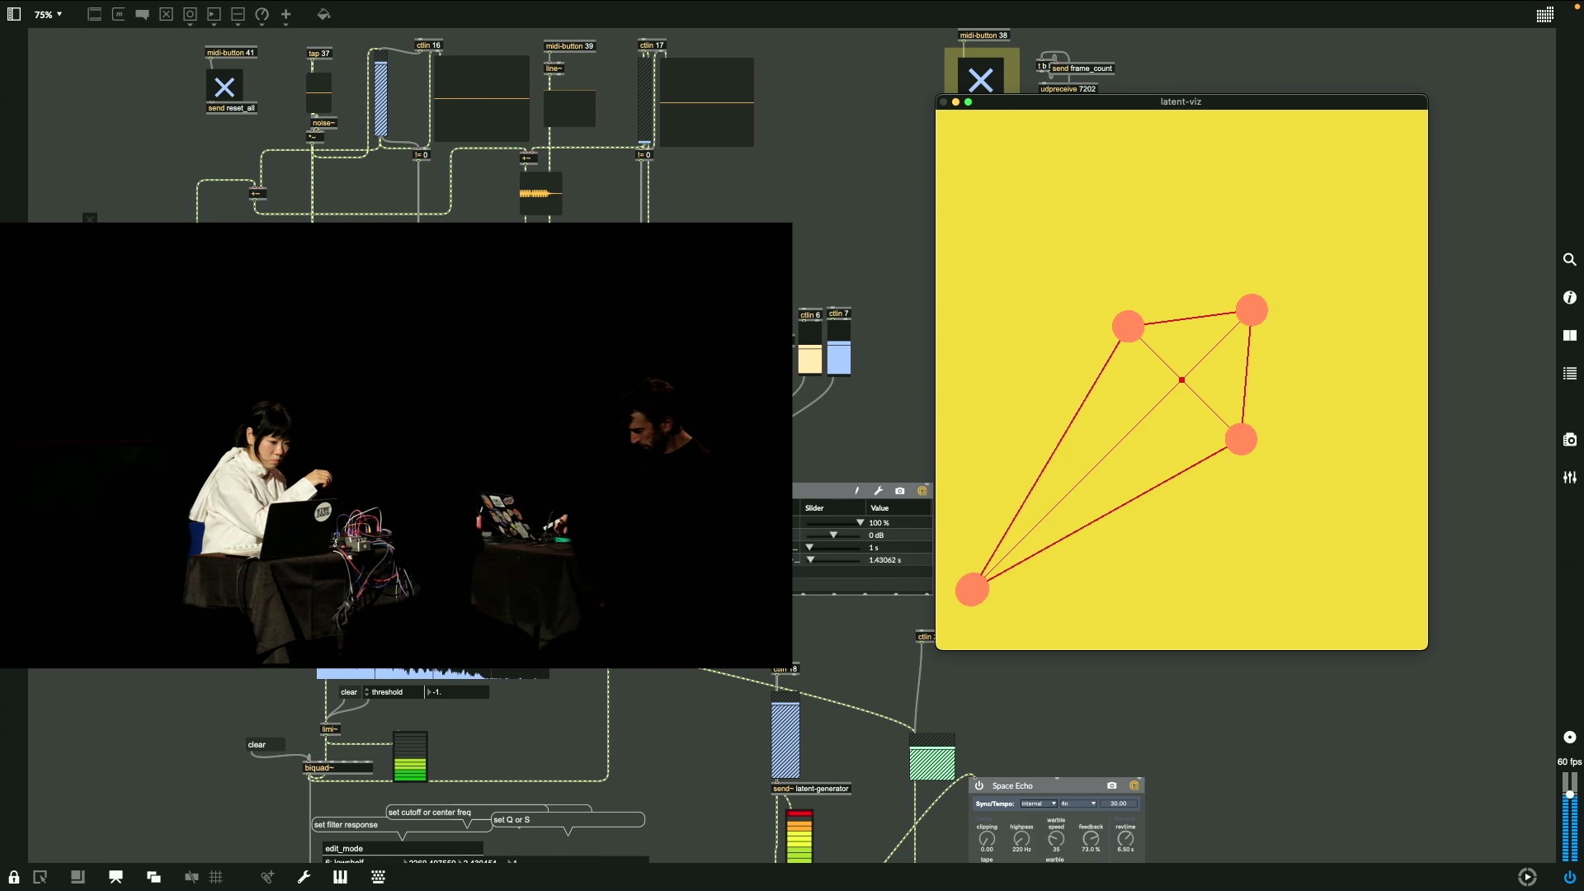Toggle Space Echo power button
This screenshot has height=891, width=1584.
[x=979, y=785]
